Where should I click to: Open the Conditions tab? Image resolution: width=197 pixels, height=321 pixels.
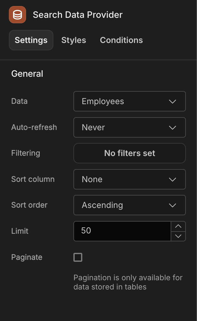[121, 40]
